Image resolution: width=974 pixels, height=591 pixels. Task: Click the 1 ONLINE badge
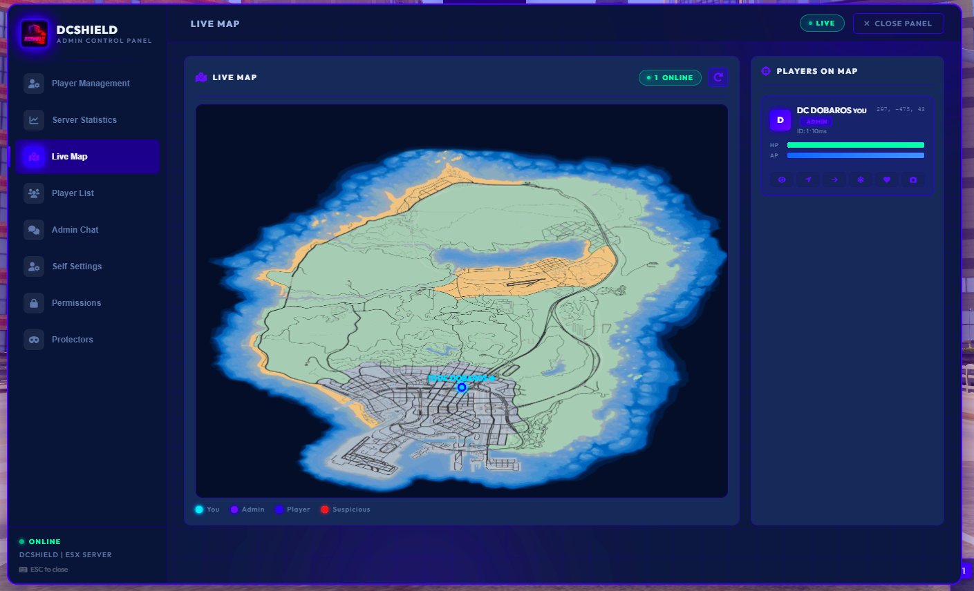pyautogui.click(x=670, y=78)
